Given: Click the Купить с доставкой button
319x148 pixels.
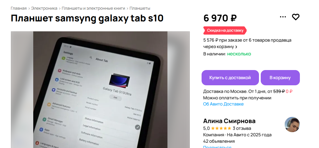Looking at the screenshot, I should 230,78.
